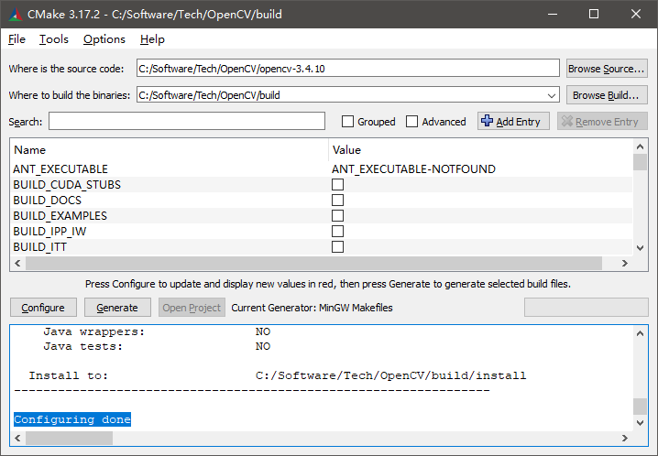Click the Current Generator: MinGW Makefiles label
This screenshot has width=658, height=456.
click(312, 308)
